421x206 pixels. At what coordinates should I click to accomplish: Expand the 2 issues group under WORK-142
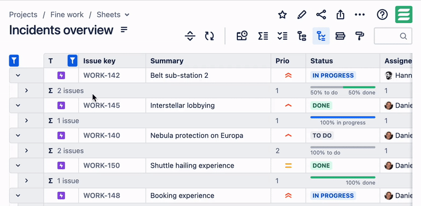(x=26, y=90)
